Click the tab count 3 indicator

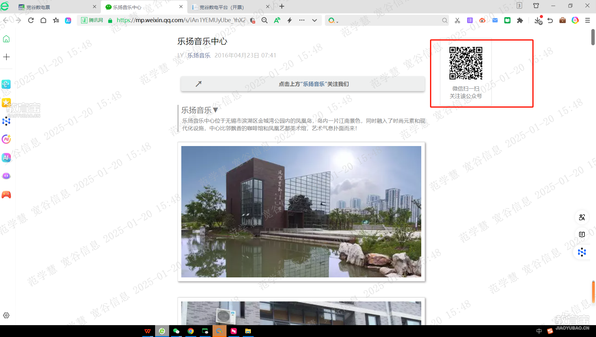coord(519,6)
